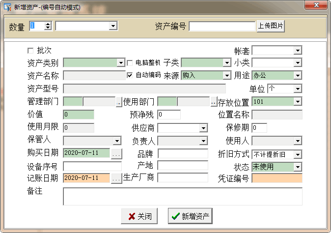Click the 新增资产 button
The image size is (331, 233).
coord(190,216)
